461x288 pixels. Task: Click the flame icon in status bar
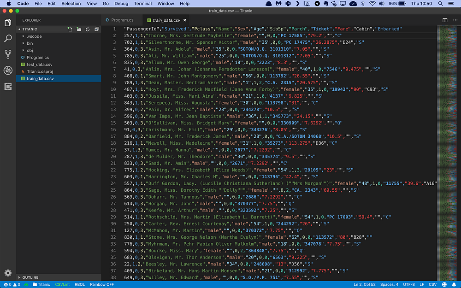[x=26, y=284]
